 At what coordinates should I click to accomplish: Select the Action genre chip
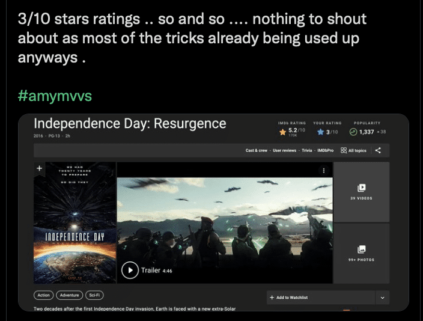point(44,295)
